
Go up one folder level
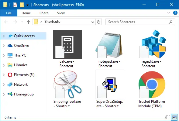[29, 22]
